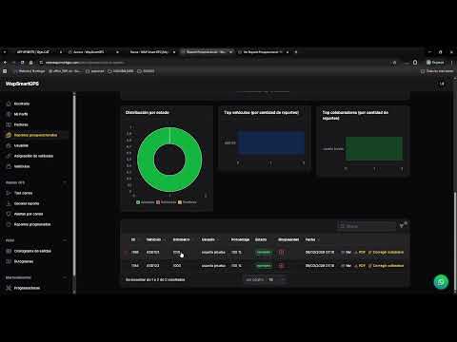Switch to the third browser tab

click(149, 52)
